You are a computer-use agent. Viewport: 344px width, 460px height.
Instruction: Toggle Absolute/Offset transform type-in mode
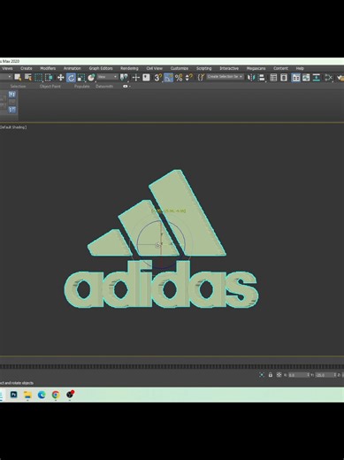(279, 375)
